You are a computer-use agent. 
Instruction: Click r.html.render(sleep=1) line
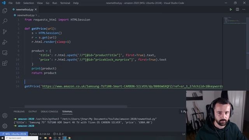click(51, 42)
